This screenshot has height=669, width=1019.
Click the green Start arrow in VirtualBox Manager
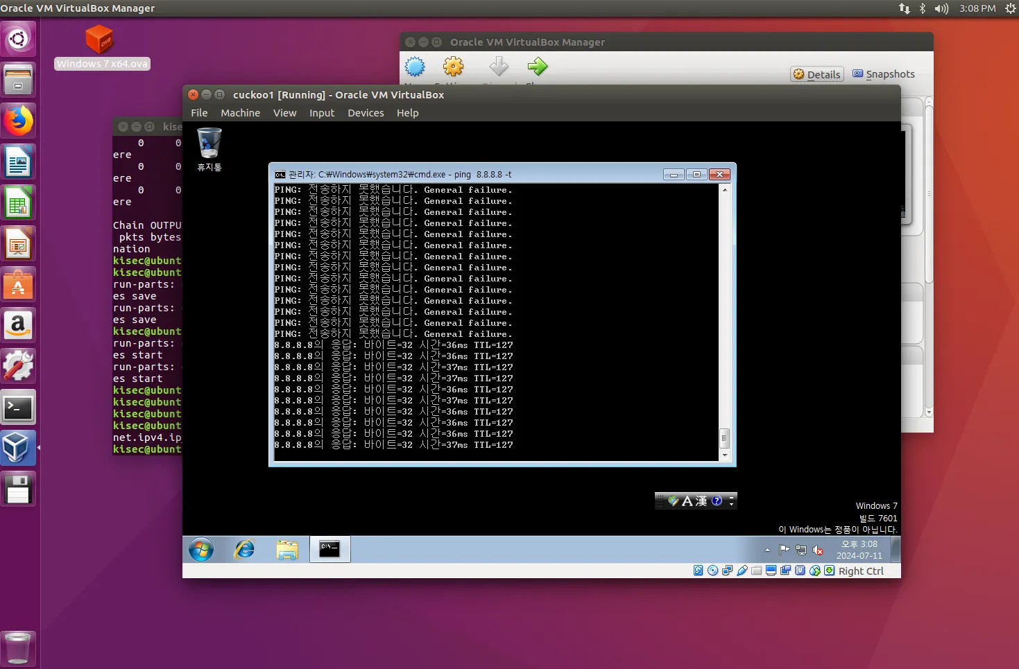pyautogui.click(x=538, y=67)
